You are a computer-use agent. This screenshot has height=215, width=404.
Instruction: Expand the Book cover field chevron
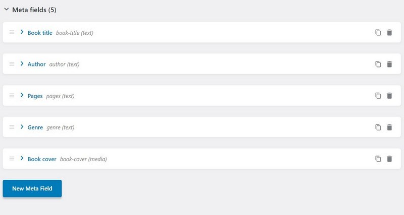click(22, 158)
